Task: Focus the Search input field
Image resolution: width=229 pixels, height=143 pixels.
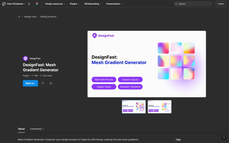Action: point(193,4)
